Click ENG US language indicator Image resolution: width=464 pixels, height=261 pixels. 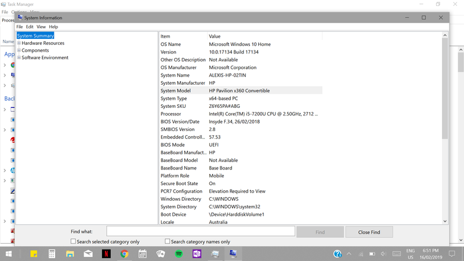(411, 254)
